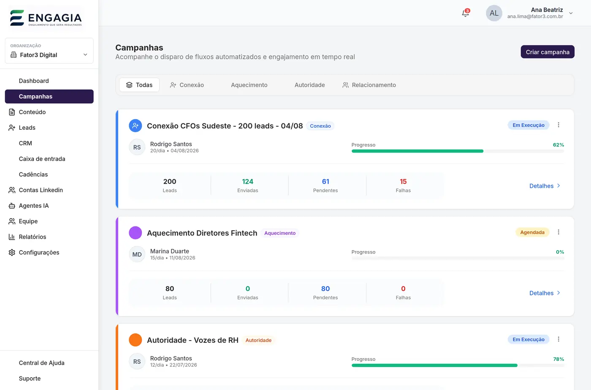
Task: Select Campanhas in the sidebar
Action: coord(49,96)
